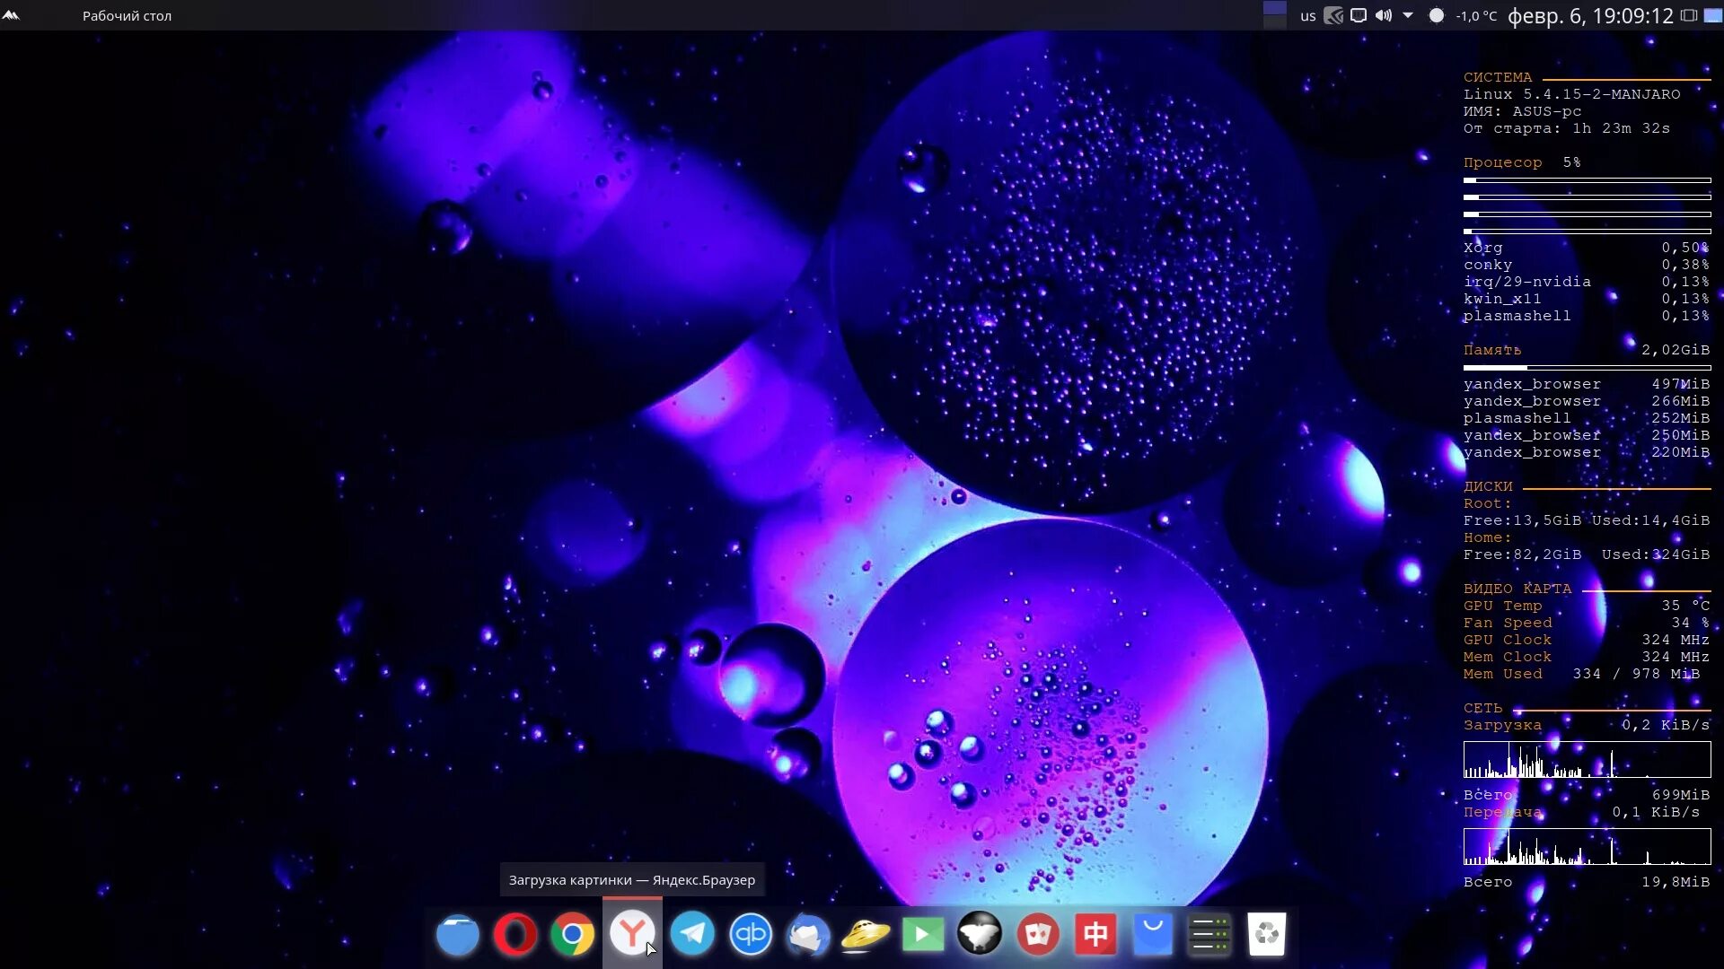Open the green play-button app in dock
Screen dimensions: 1724x969
(923, 935)
